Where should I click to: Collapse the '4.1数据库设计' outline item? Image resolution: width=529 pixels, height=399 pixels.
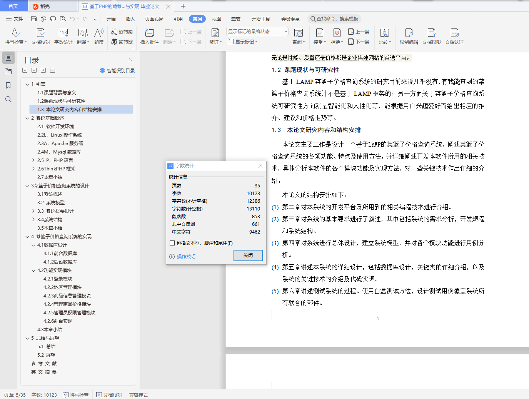point(33,245)
